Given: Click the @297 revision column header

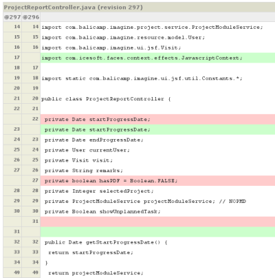Looking at the screenshot, I should coord(12,17).
